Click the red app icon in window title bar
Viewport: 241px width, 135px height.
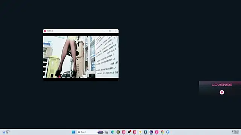click(45, 31)
